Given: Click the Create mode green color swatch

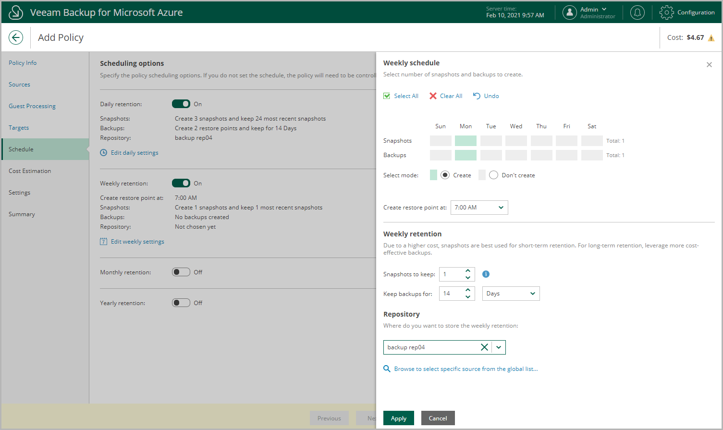Looking at the screenshot, I should pyautogui.click(x=433, y=175).
